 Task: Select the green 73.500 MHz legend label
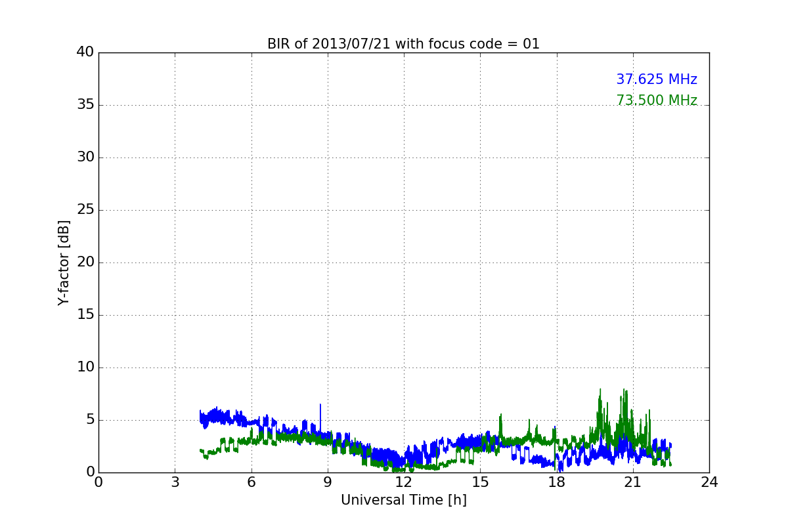click(x=657, y=100)
